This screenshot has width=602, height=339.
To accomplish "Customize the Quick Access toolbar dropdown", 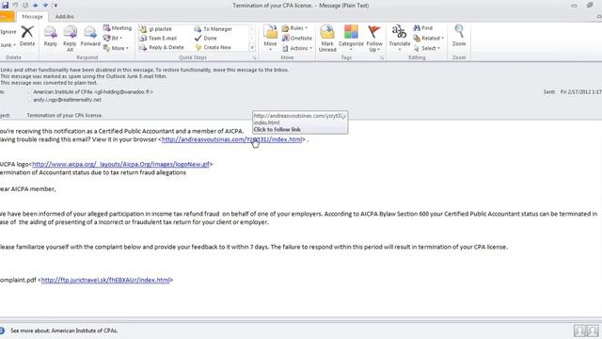I will click(55, 5).
